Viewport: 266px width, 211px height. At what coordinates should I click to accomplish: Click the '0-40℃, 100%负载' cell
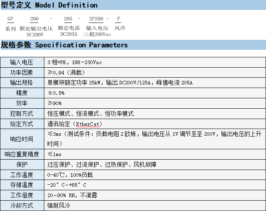pos(155,175)
